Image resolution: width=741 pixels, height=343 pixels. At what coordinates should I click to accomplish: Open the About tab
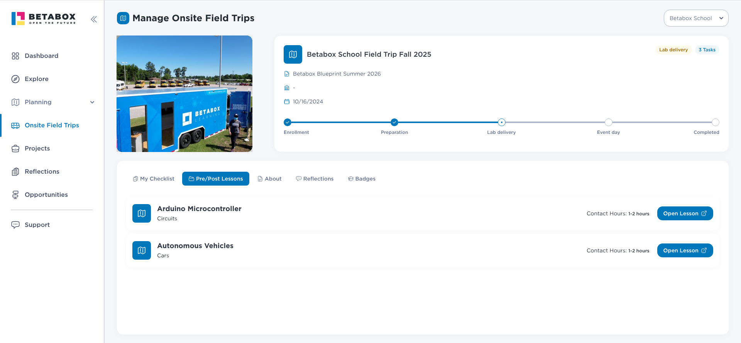click(x=269, y=179)
